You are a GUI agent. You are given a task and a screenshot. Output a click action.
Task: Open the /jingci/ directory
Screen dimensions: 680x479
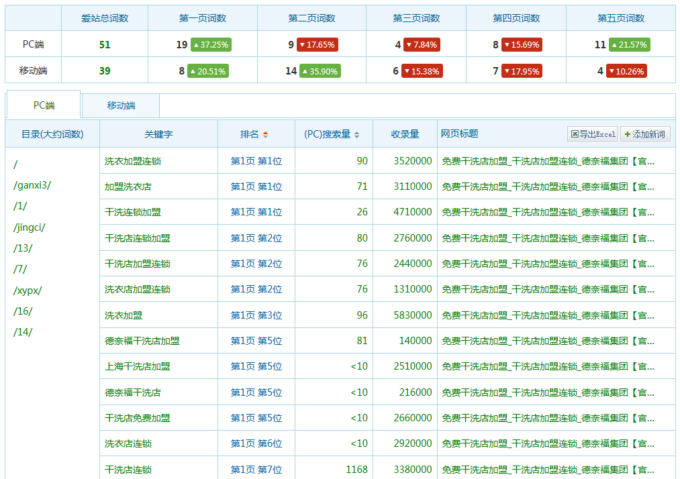point(29,227)
